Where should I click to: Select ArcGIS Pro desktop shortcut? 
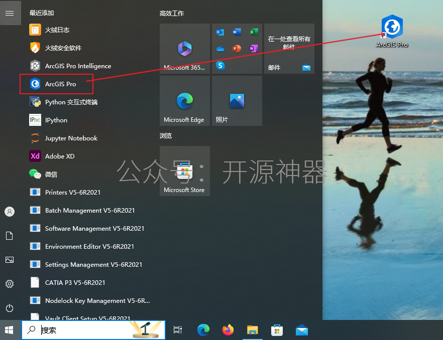coord(392,31)
